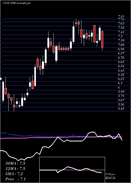
Task: Select the 6.98 price axis label
Action: click(x=121, y=49)
